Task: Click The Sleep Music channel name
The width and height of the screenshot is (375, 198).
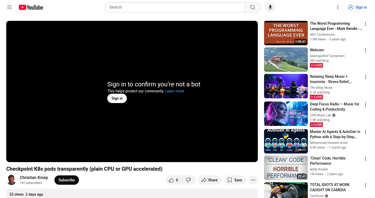Action: (x=321, y=88)
